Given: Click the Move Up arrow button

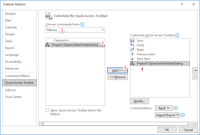Looking at the screenshot, I should (x=195, y=70).
